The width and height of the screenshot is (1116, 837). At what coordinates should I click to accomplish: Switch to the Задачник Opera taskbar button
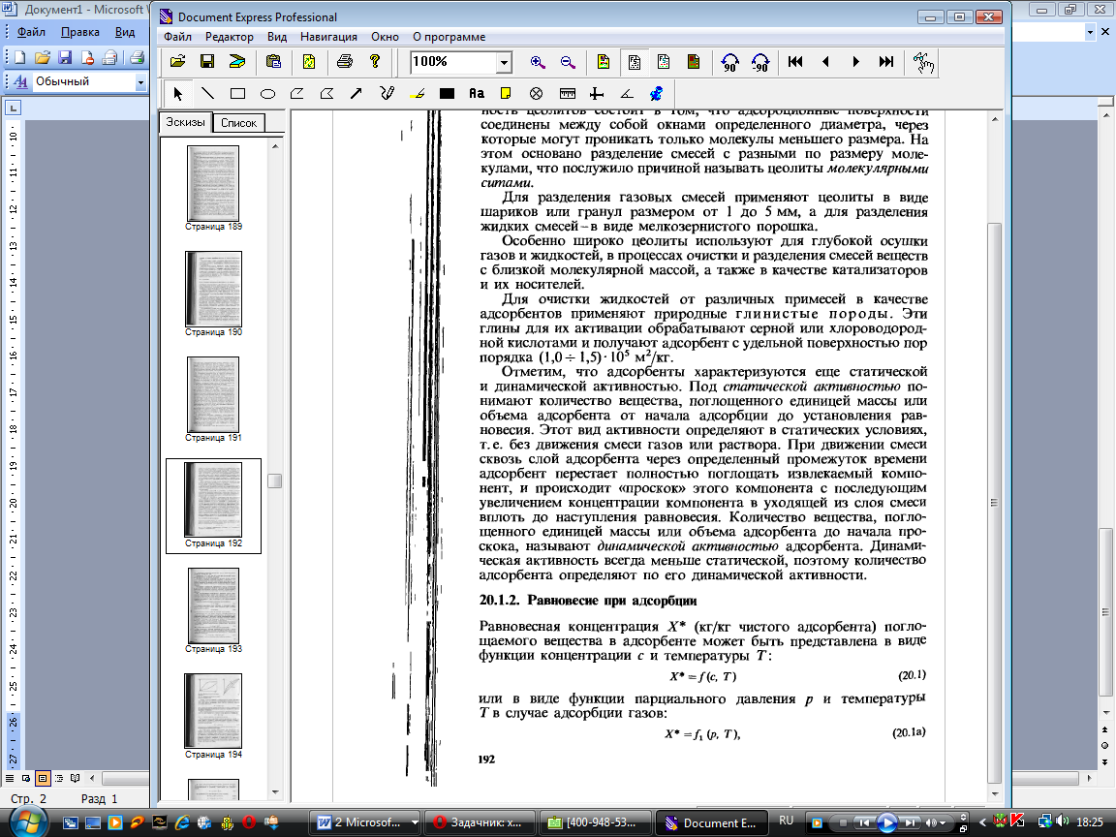click(x=480, y=822)
